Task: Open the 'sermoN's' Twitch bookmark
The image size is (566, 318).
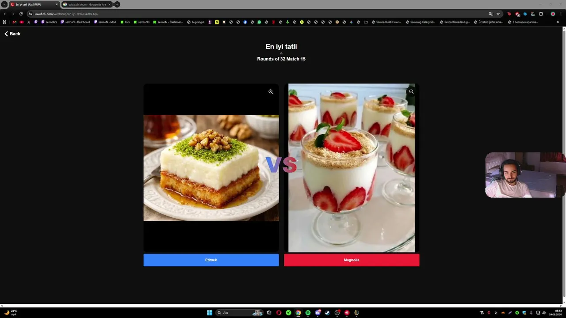Action: [x=49, y=22]
